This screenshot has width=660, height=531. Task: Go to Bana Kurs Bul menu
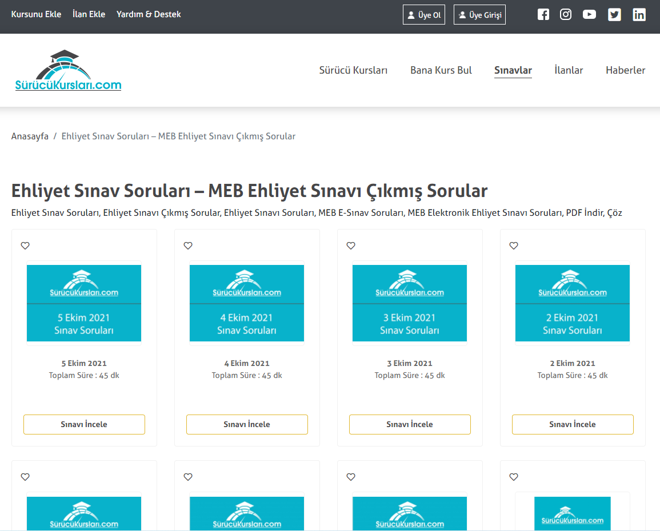tap(441, 70)
